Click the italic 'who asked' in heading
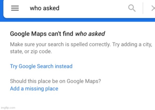Viewport: 155px width, 110px height. tap(90, 34)
